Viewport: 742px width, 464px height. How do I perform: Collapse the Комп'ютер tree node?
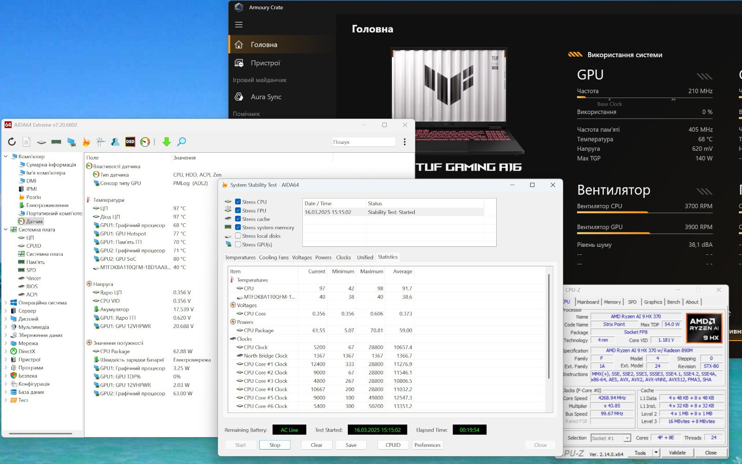(6, 156)
